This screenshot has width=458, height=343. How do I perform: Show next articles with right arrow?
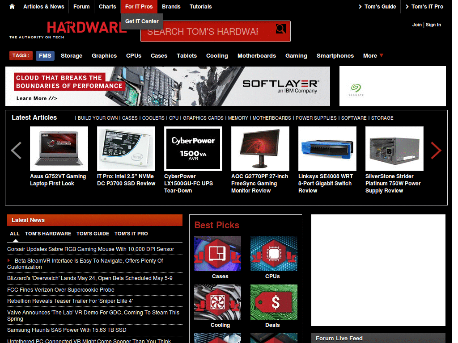[436, 150]
